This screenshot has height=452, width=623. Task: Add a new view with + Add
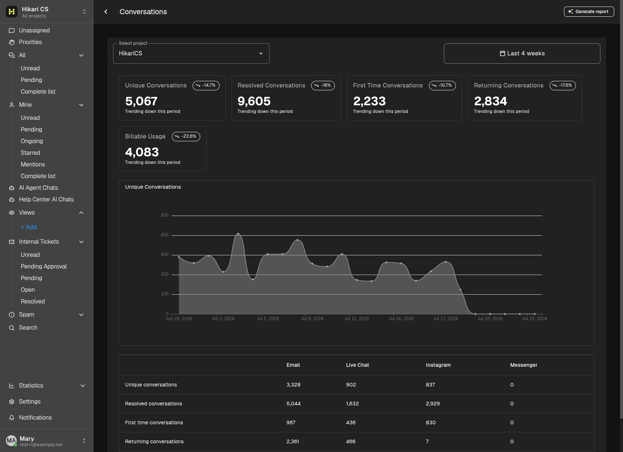(x=29, y=227)
